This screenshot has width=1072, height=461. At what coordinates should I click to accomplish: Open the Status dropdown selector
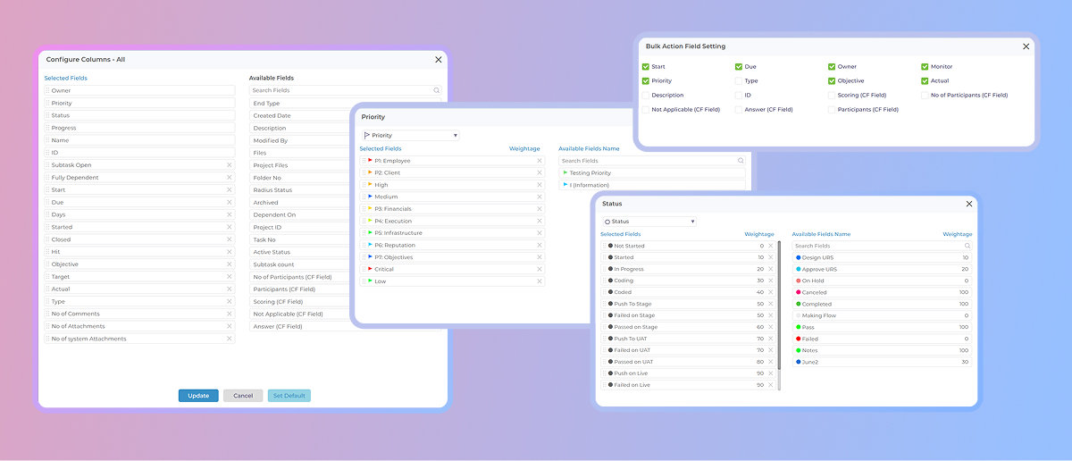[649, 222]
